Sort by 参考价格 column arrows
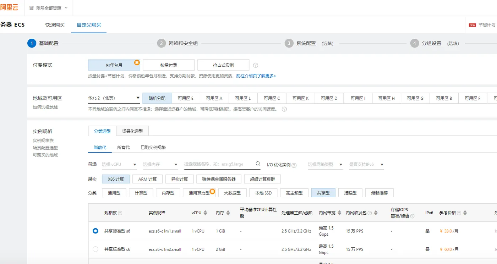This screenshot has width=497, height=264. (x=465, y=213)
